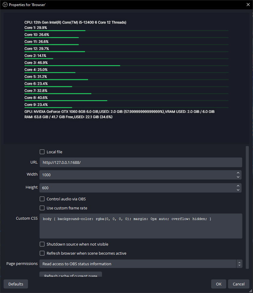Image resolution: width=253 pixels, height=293 pixels.
Task: Check Control audio via OBS
Action: (x=42, y=199)
